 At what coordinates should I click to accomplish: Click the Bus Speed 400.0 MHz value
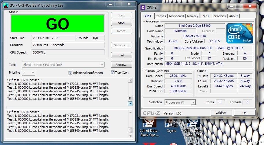point(178,86)
